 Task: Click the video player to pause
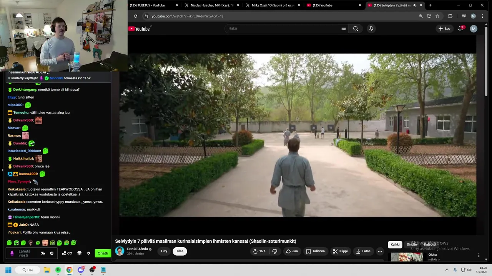(298, 135)
